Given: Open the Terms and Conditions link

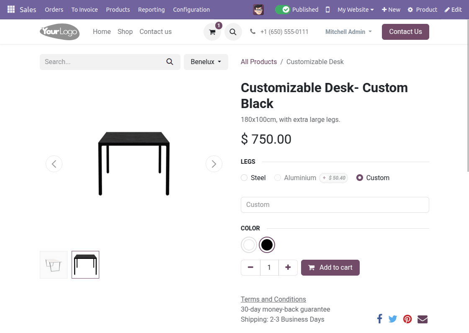Looking at the screenshot, I should 273,299.
